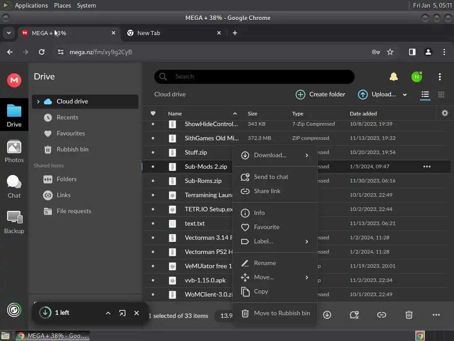Toggle Chrome side panel

coord(412,52)
